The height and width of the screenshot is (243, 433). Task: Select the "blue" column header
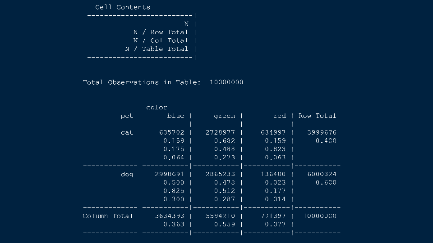click(x=175, y=116)
